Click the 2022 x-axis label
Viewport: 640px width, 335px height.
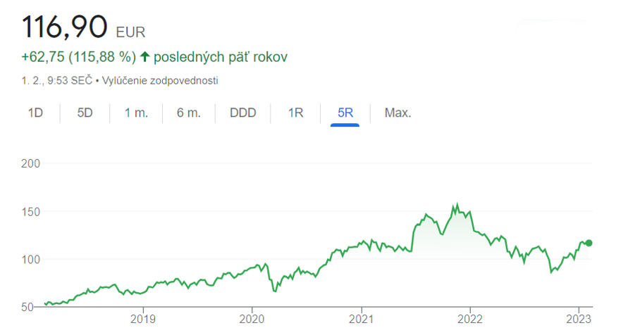pyautogui.click(x=469, y=319)
